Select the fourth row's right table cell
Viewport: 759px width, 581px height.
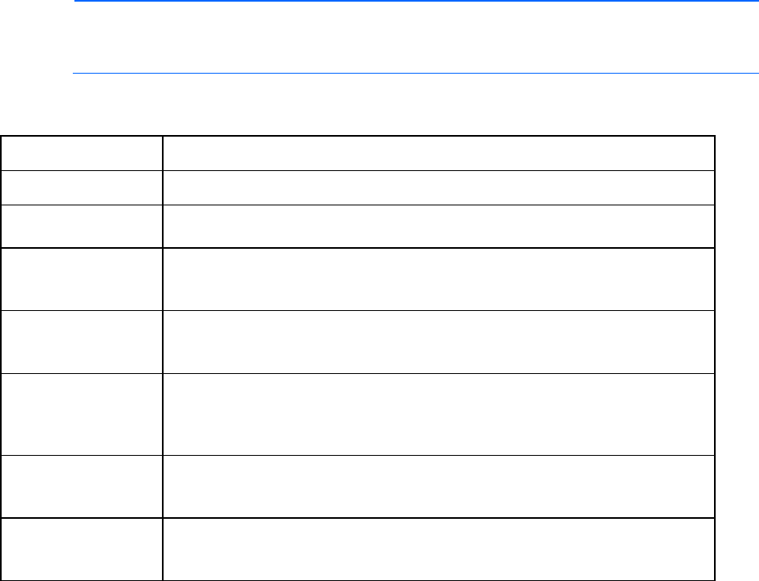click(438, 279)
